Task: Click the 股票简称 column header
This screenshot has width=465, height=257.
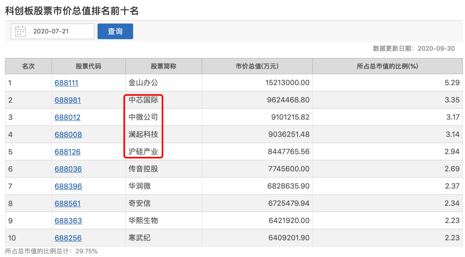Action: [x=163, y=66]
